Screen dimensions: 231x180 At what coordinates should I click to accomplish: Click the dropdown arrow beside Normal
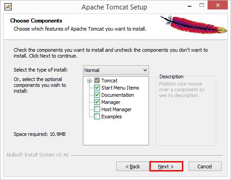coord(145,70)
